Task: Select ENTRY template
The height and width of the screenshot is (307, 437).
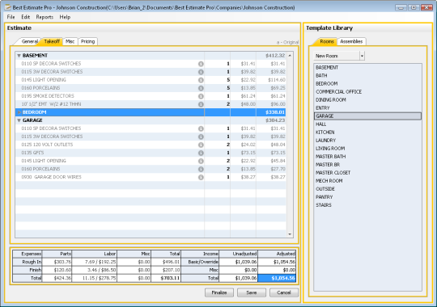Action: pyautogui.click(x=367, y=108)
